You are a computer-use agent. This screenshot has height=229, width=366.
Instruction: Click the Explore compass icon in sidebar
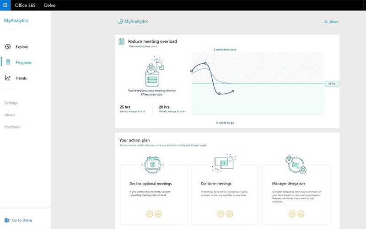[x=8, y=47]
